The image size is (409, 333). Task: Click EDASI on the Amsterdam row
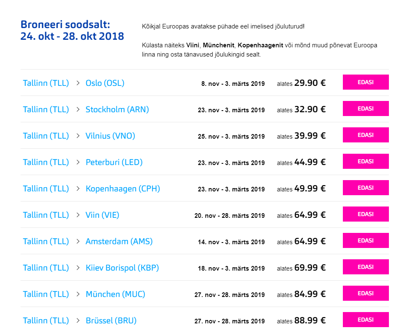point(365,240)
